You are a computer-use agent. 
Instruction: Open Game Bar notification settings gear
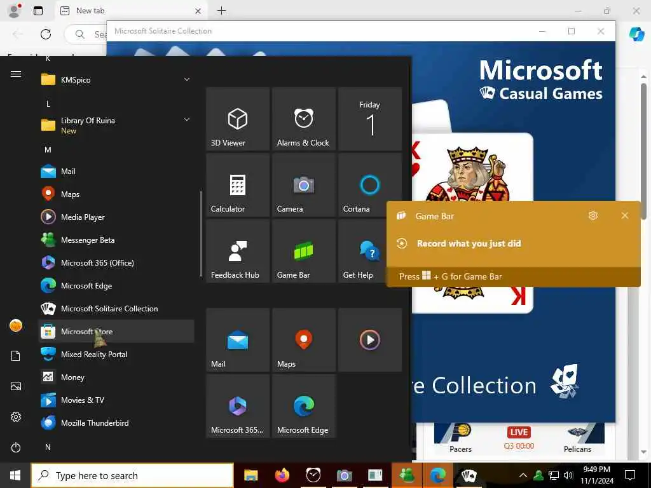click(593, 215)
